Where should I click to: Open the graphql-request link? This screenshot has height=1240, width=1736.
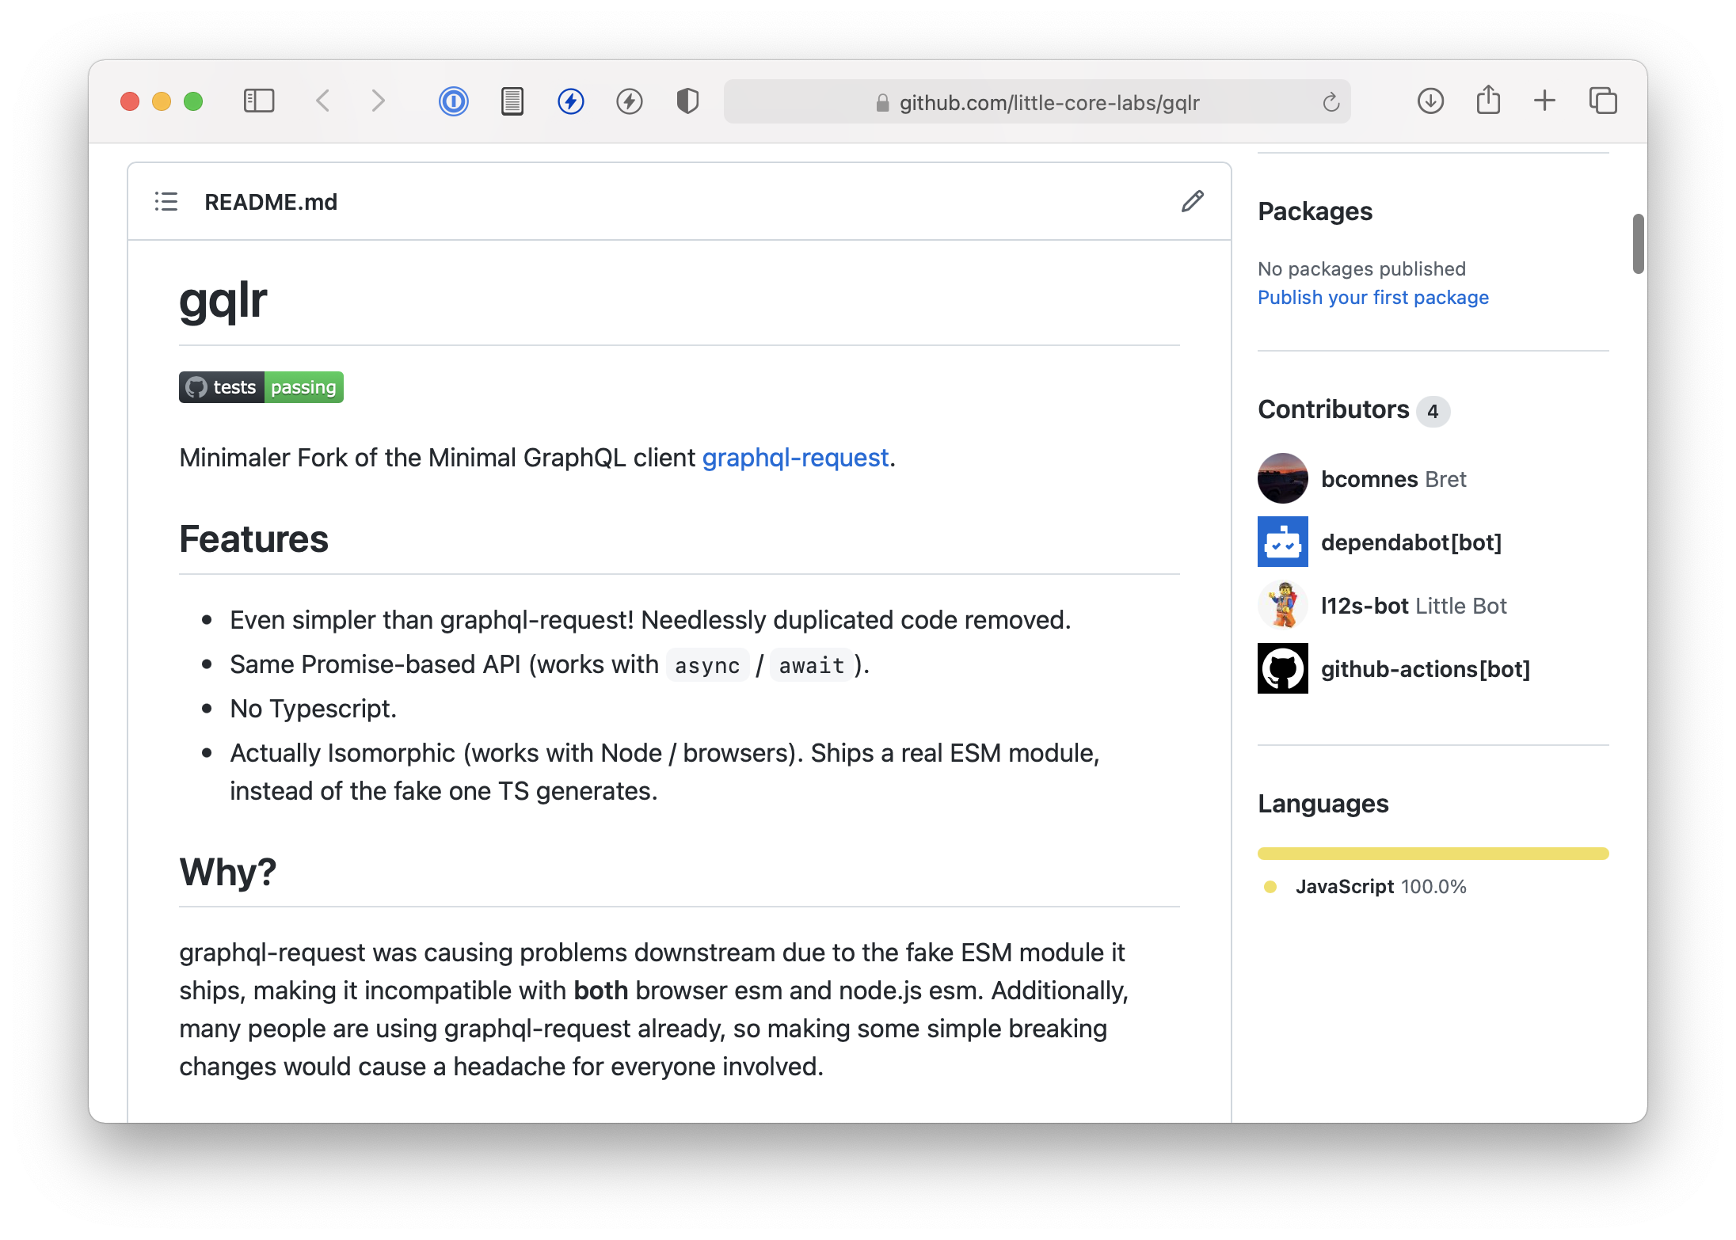pyautogui.click(x=795, y=458)
